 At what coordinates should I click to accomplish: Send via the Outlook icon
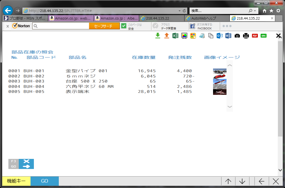click(219, 36)
